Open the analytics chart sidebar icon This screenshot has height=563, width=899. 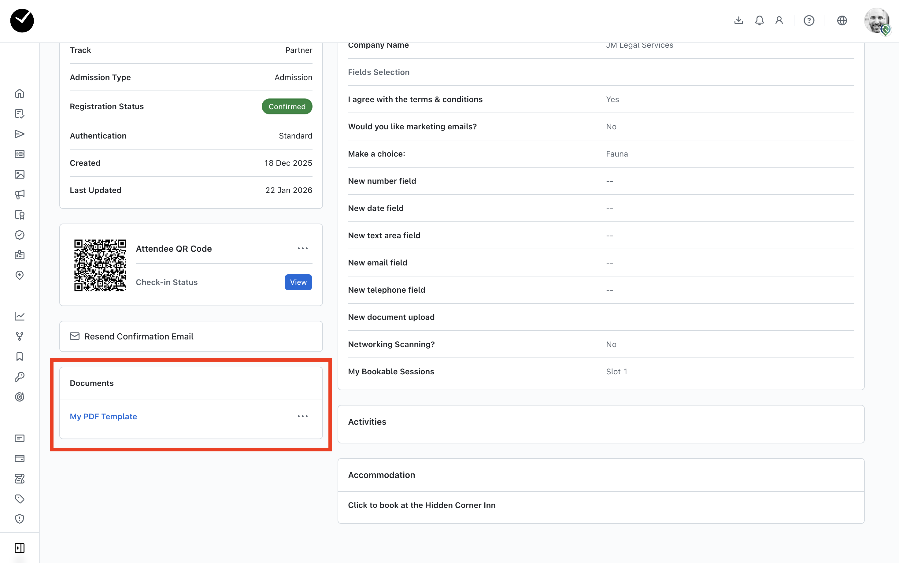19,316
